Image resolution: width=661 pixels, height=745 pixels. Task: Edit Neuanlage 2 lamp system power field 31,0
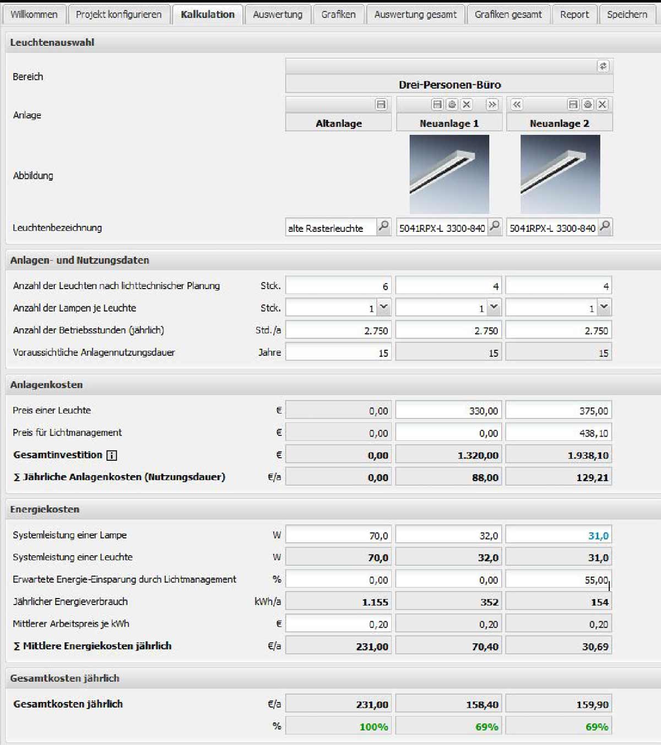click(559, 535)
